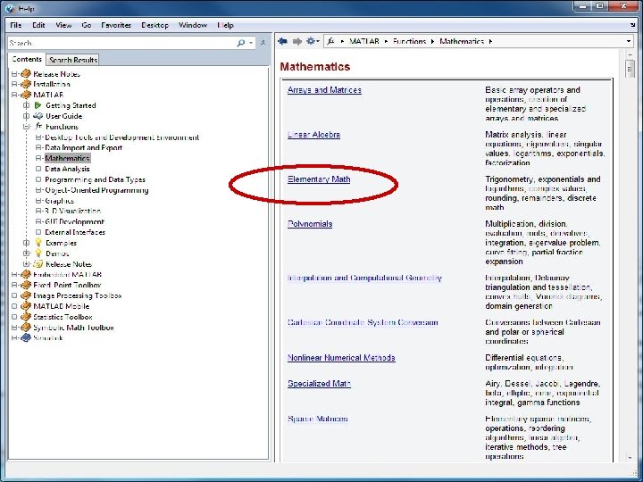Viewport: 643px width, 482px height.
Task: Click the help page vertical scrollbar thumb
Action: coord(630,69)
